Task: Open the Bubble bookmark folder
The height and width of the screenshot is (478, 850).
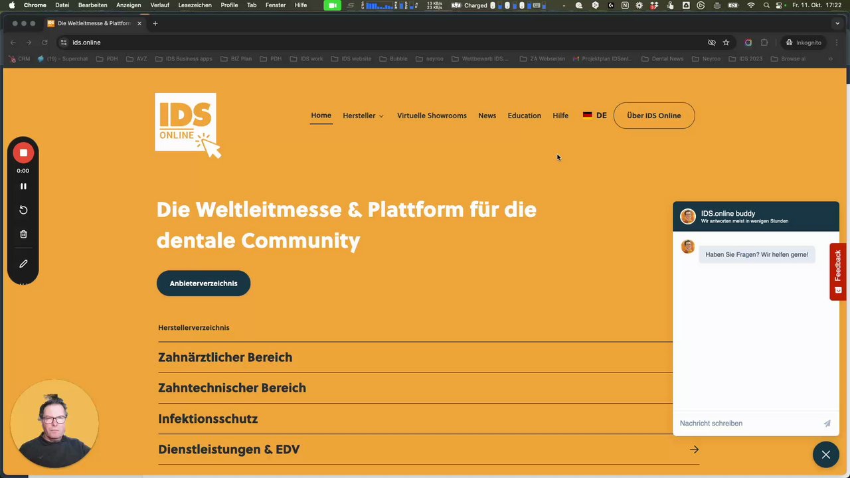Action: (394, 58)
